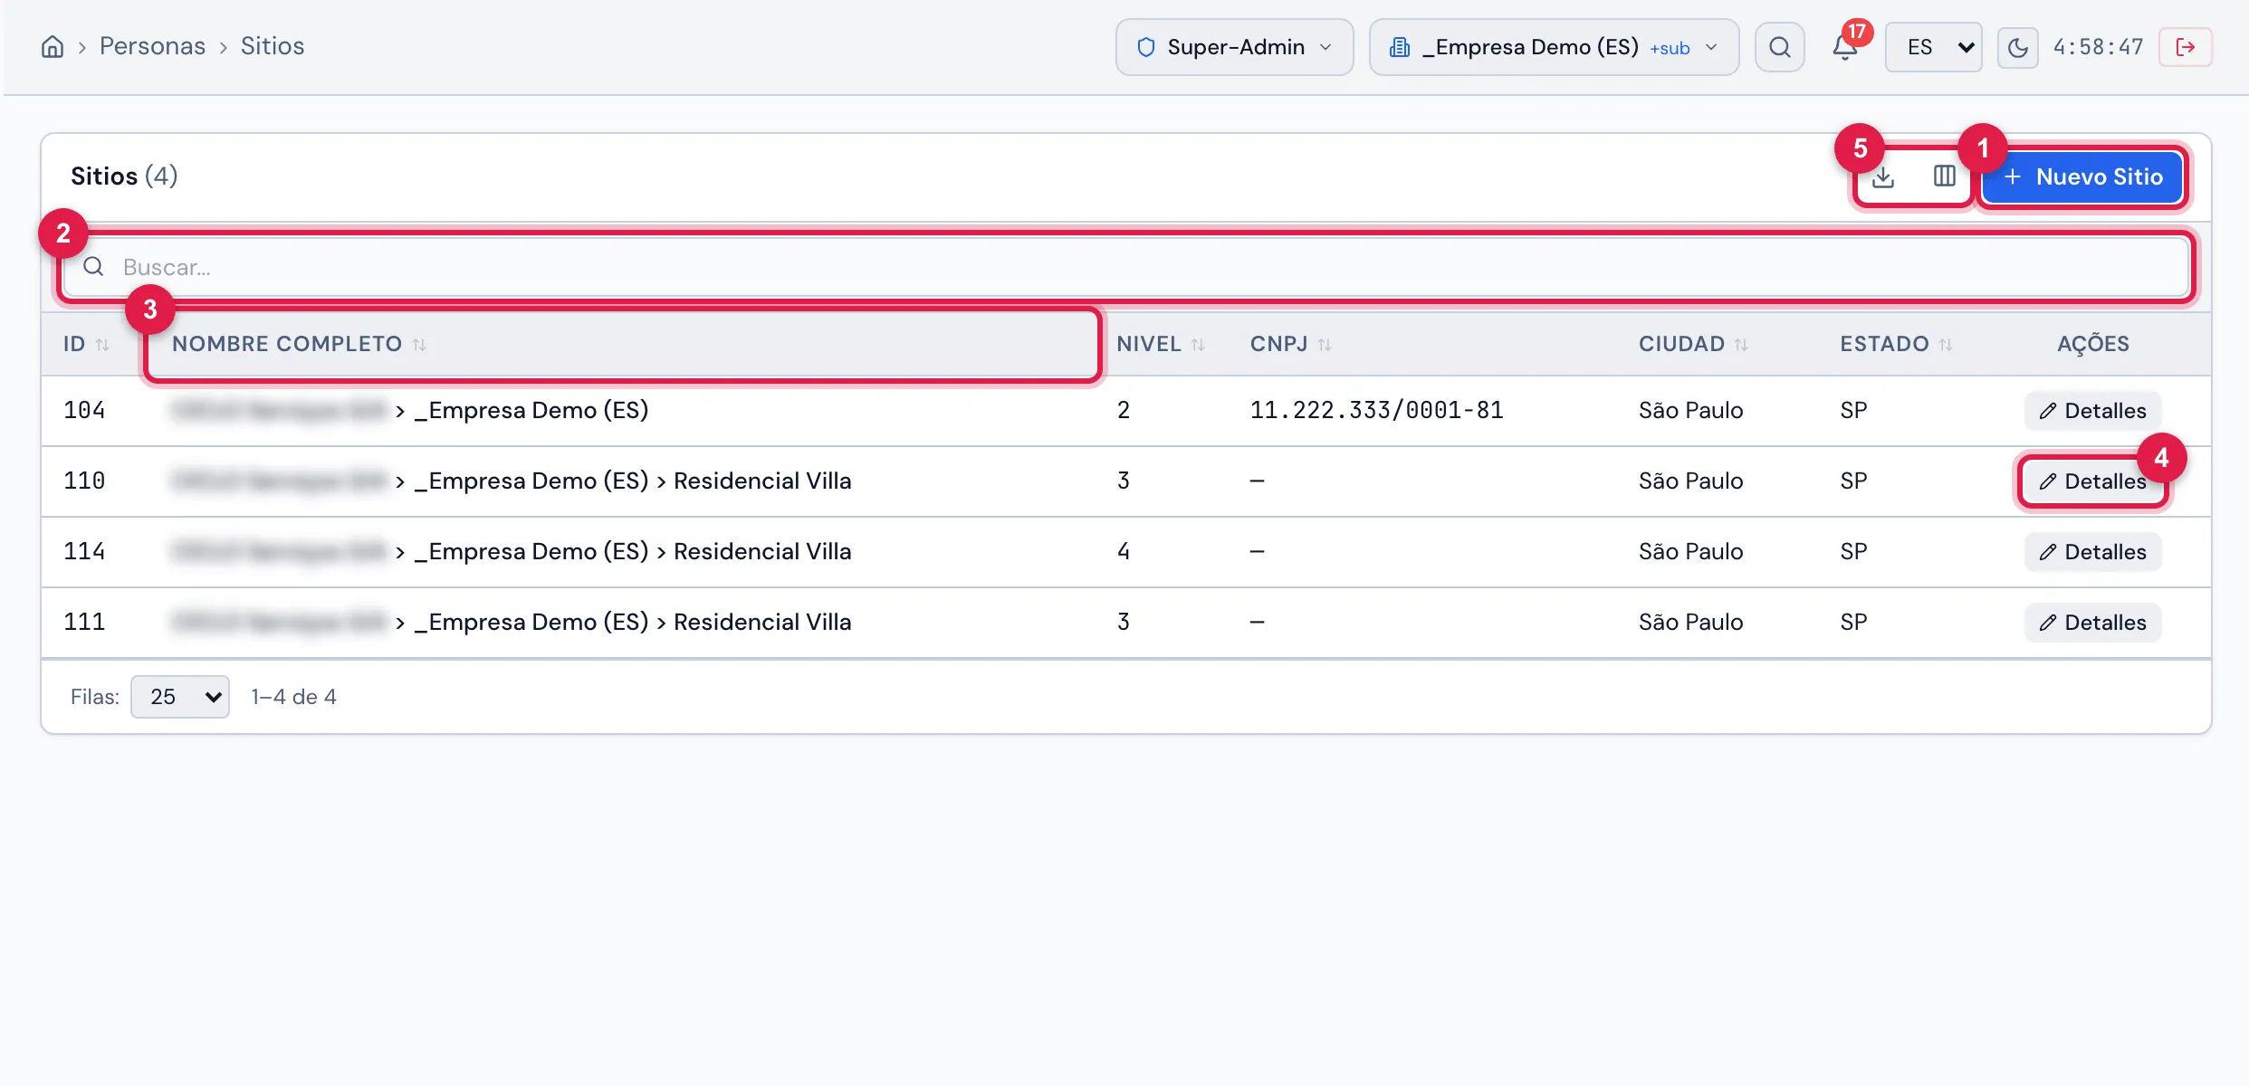Click the ID cell 111

tap(84, 622)
